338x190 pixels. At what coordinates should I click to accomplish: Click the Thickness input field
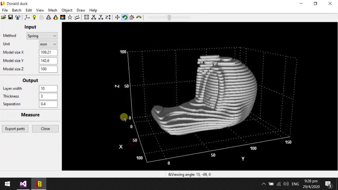(48, 96)
